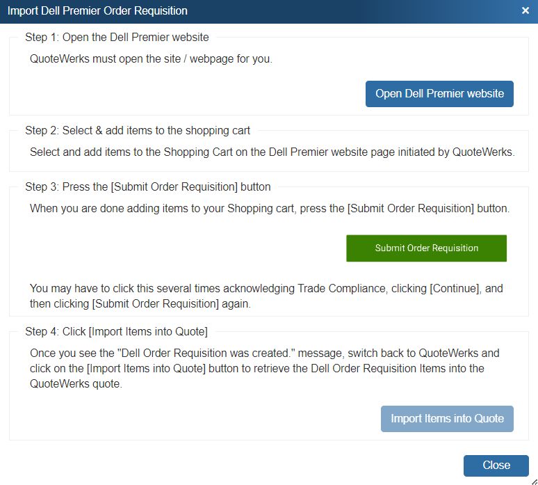This screenshot has width=538, height=485.
Task: Click the 'Once you see the Dell Order Requisition' line
Action: (x=264, y=353)
